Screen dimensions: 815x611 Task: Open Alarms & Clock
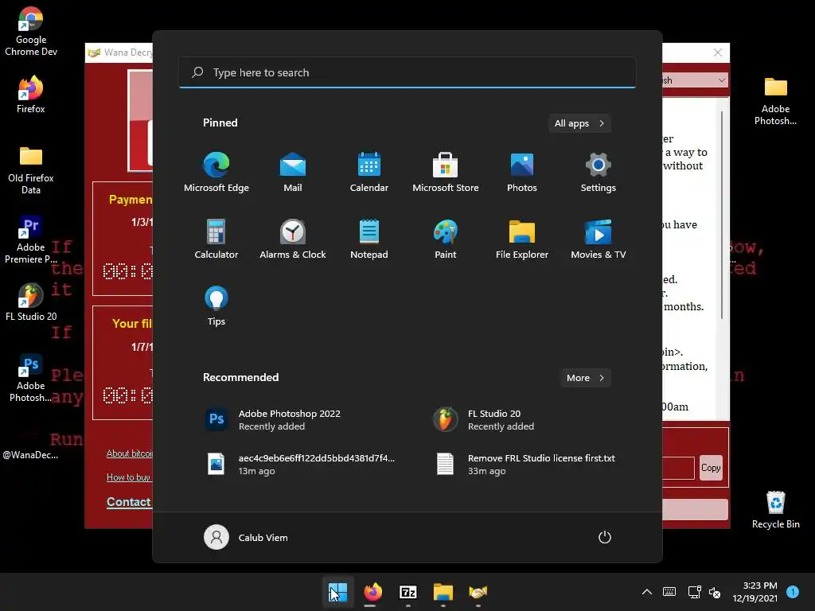pos(293,239)
